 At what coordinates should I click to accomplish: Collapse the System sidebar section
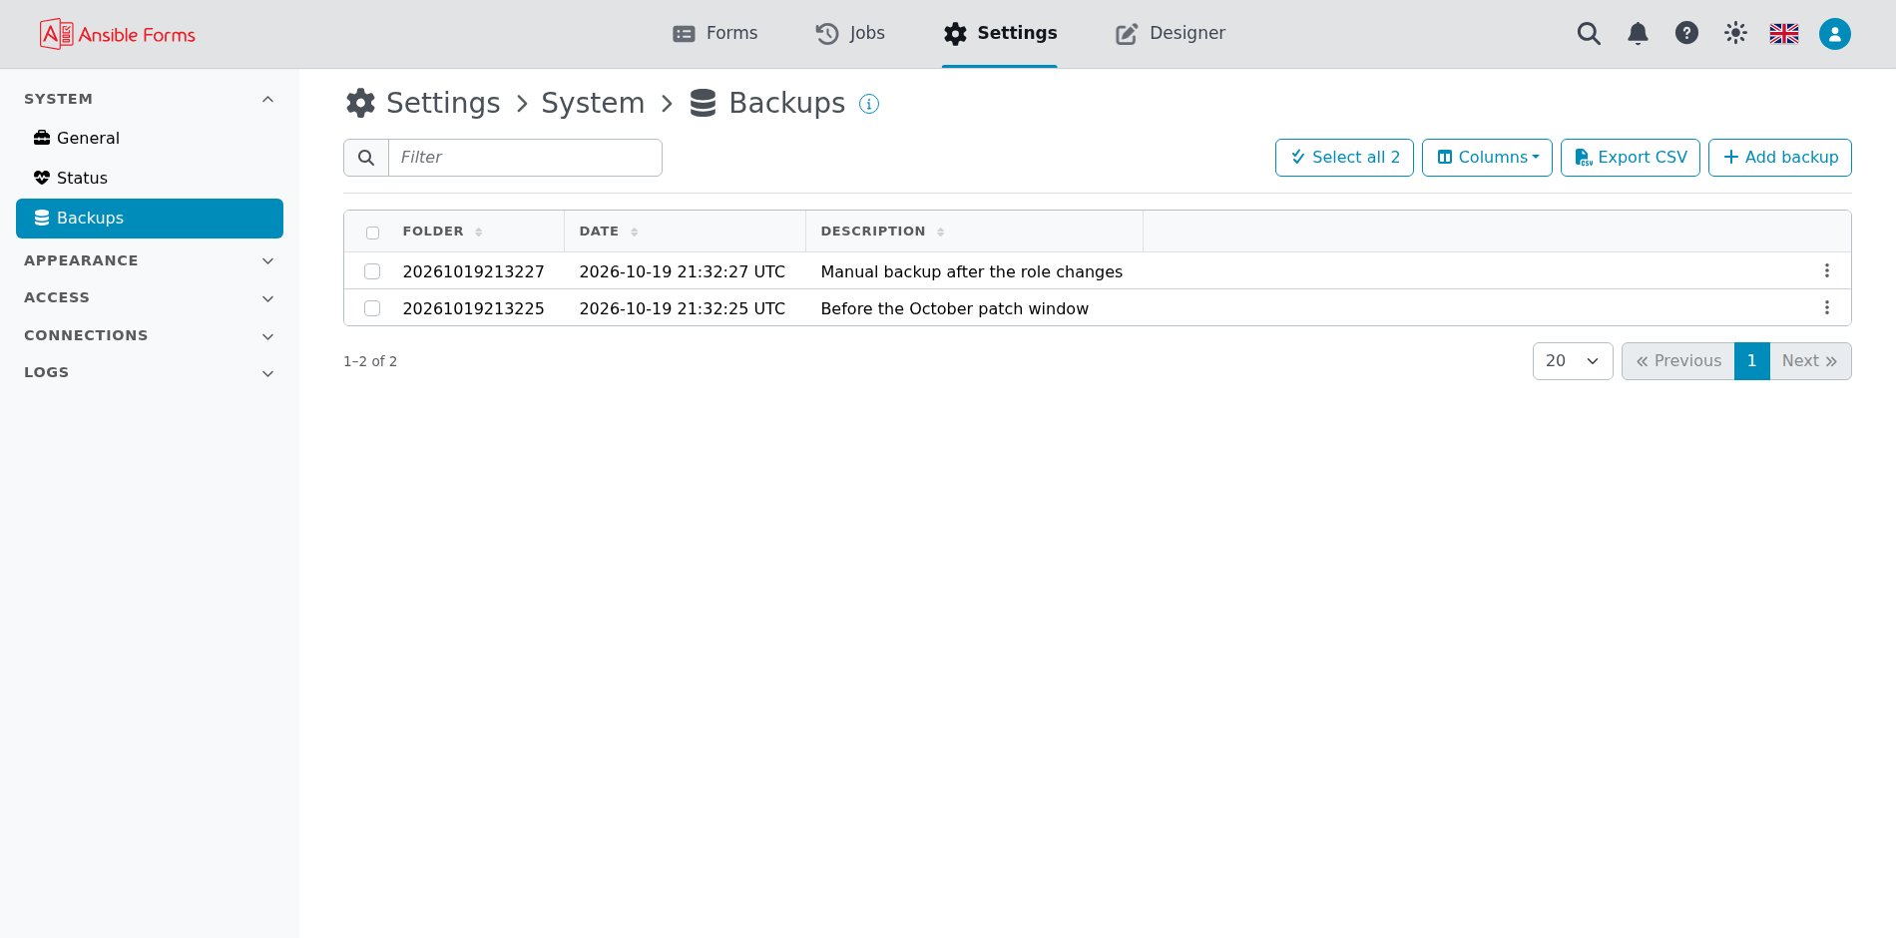point(150,99)
